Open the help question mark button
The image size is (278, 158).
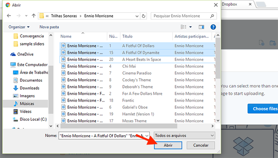[213, 27]
